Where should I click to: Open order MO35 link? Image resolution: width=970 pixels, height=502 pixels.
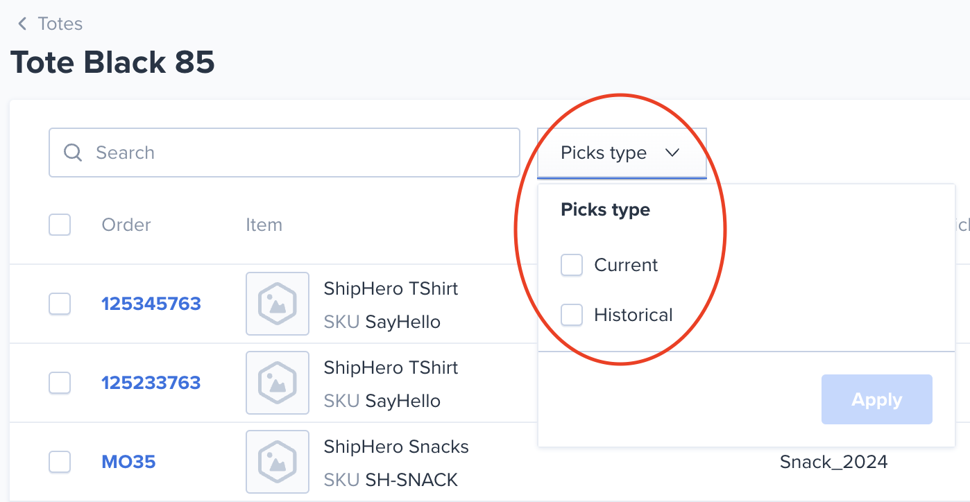tap(128, 462)
